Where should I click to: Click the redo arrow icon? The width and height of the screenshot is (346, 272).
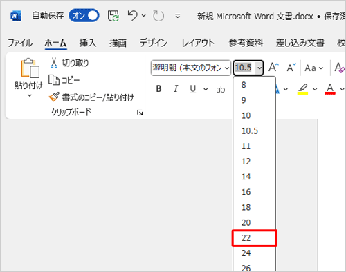[158, 16]
